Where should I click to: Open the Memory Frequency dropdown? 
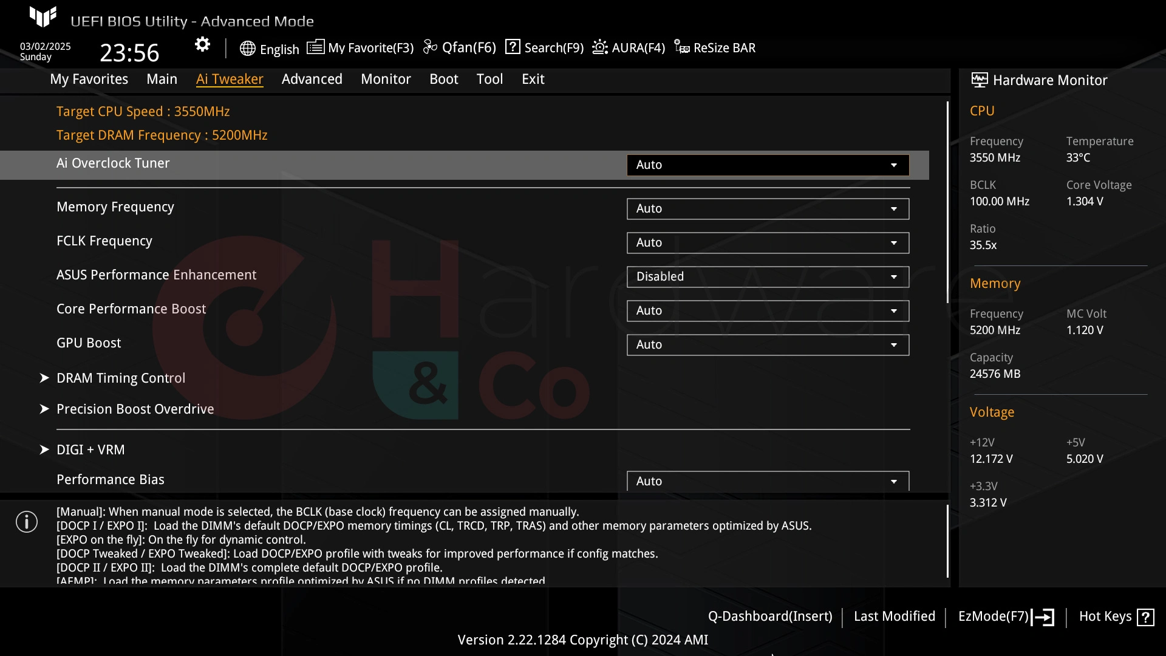[x=768, y=209]
